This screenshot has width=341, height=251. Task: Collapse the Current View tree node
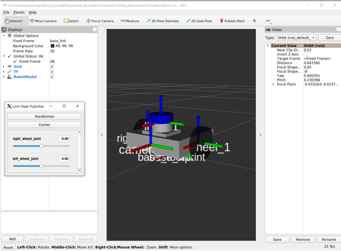(x=268, y=45)
